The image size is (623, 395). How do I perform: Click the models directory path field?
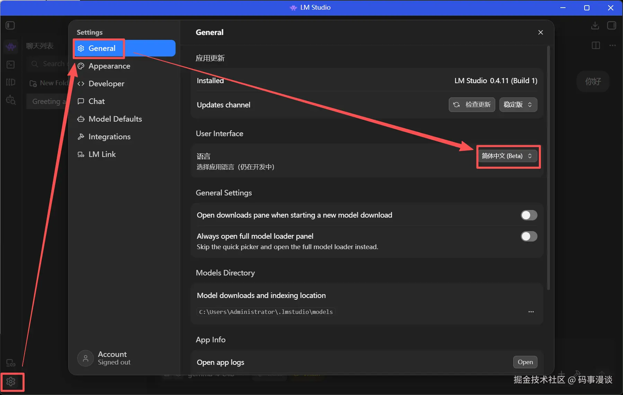pyautogui.click(x=266, y=312)
